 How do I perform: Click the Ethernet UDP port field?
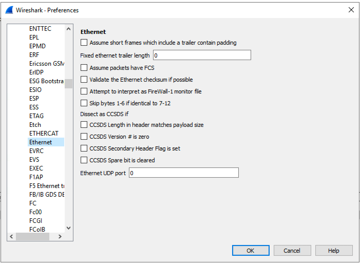pos(184,173)
